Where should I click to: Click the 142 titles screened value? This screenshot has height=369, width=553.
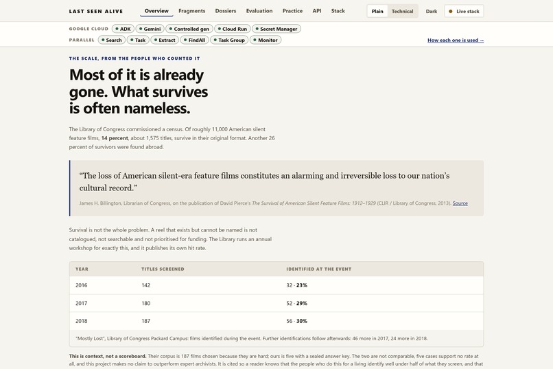(145, 285)
